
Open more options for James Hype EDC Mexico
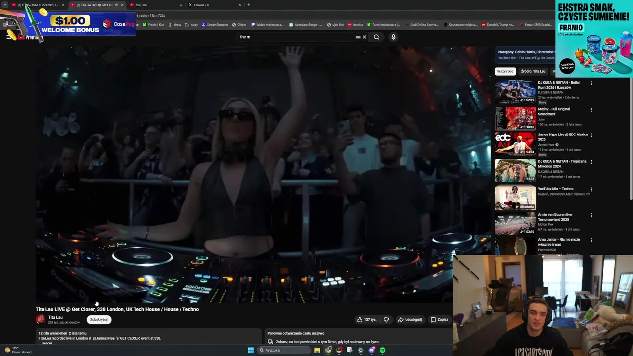(591, 135)
